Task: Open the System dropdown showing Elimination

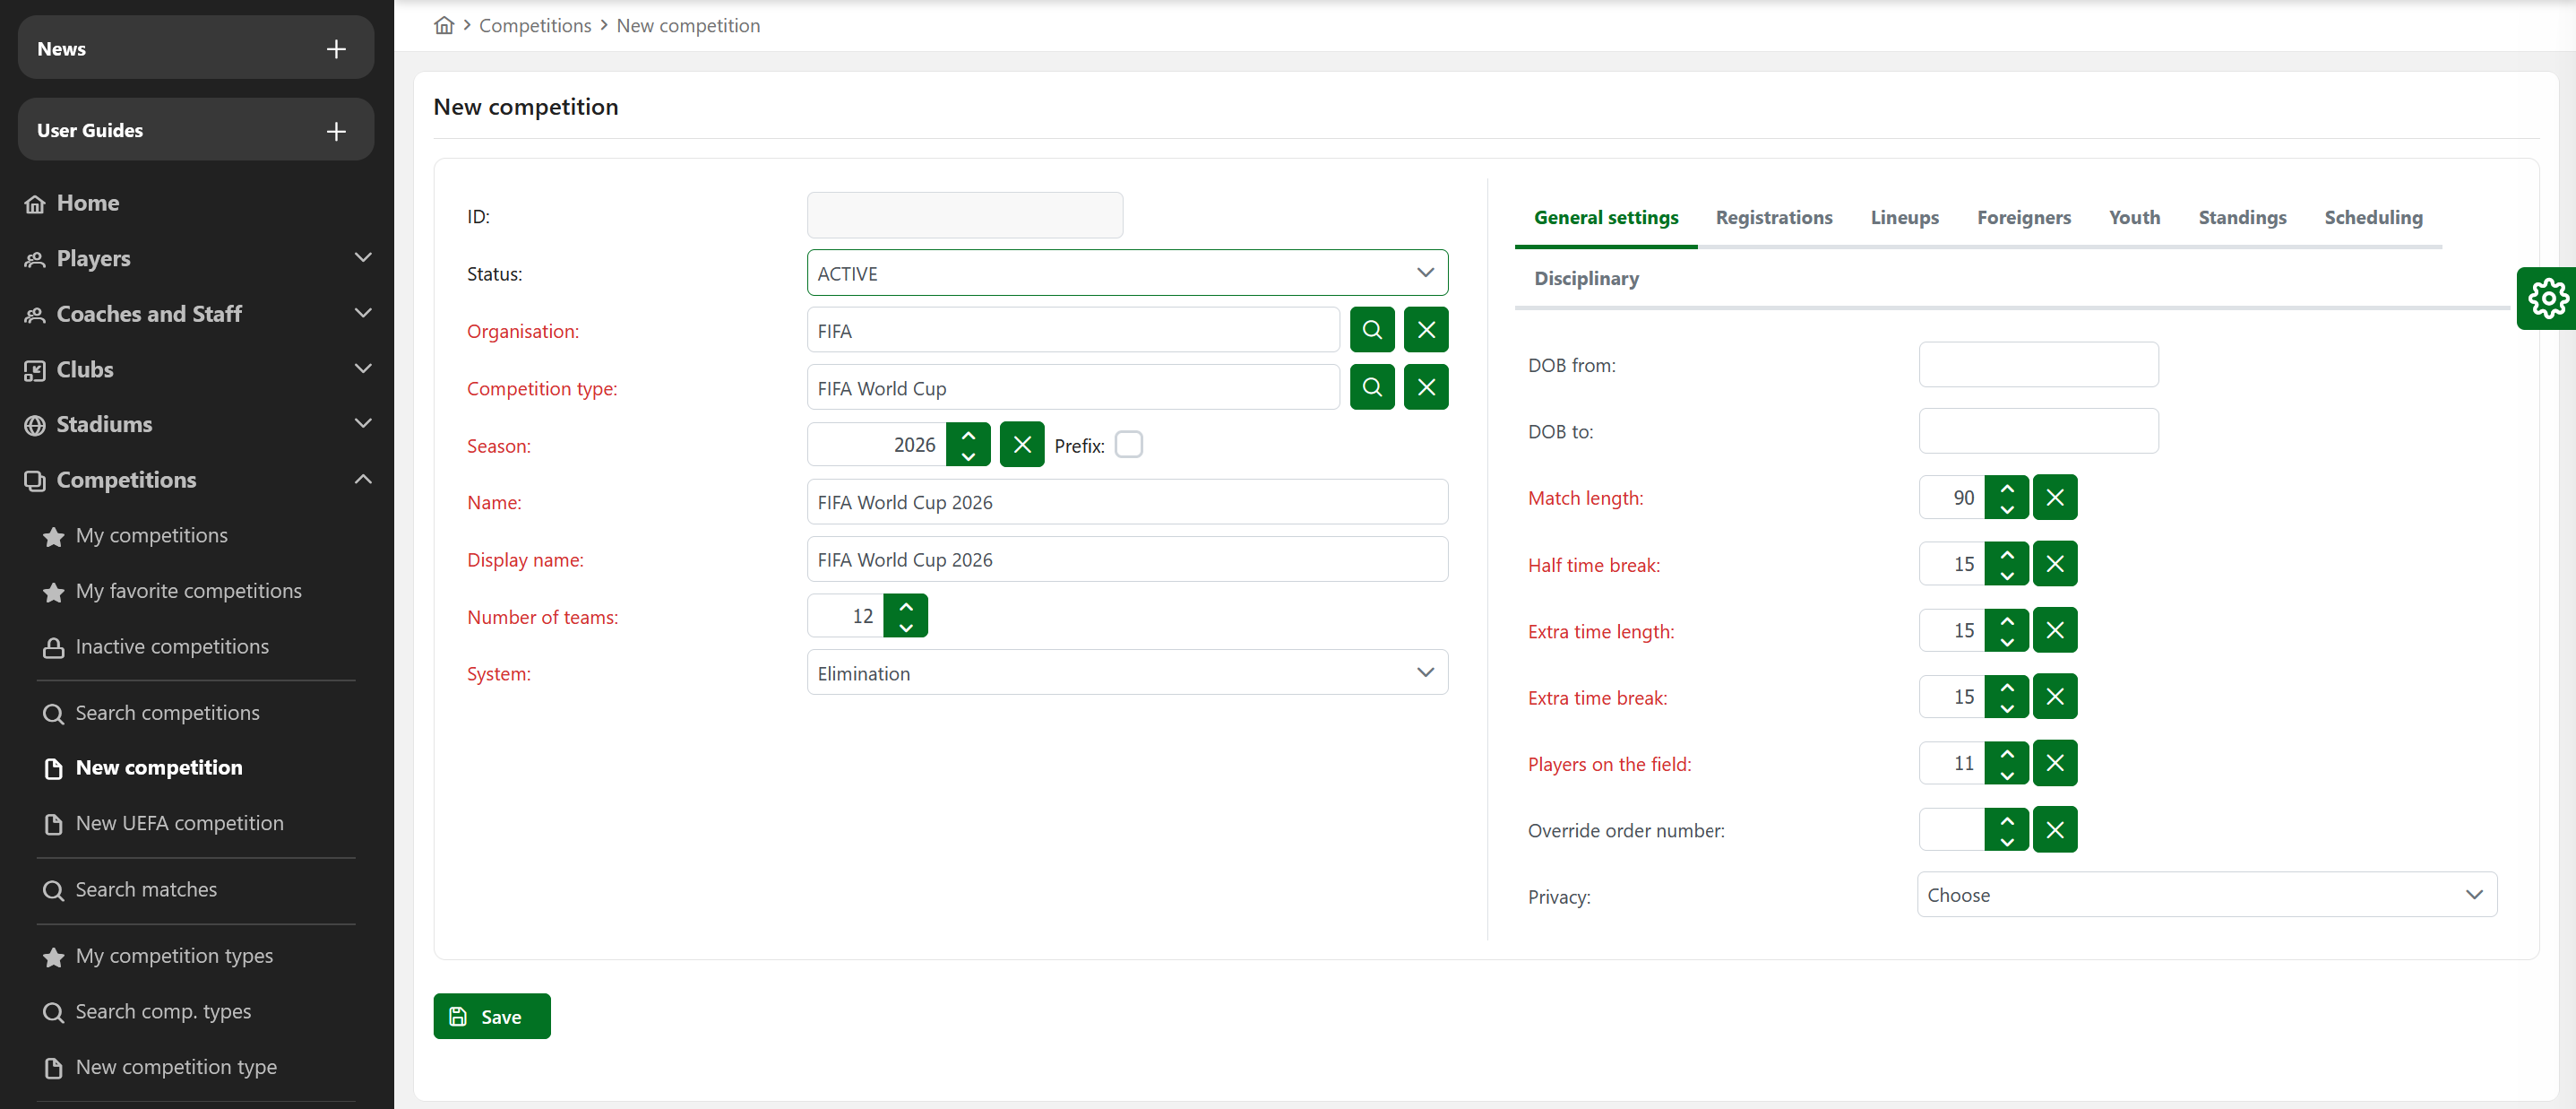Action: point(1127,673)
